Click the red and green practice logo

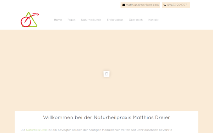coord(30,20)
